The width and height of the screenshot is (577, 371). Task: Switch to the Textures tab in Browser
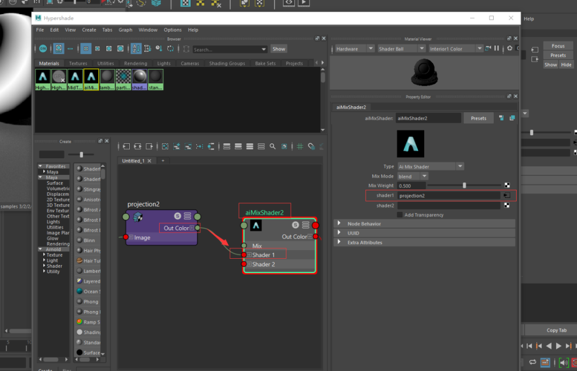[x=78, y=63]
